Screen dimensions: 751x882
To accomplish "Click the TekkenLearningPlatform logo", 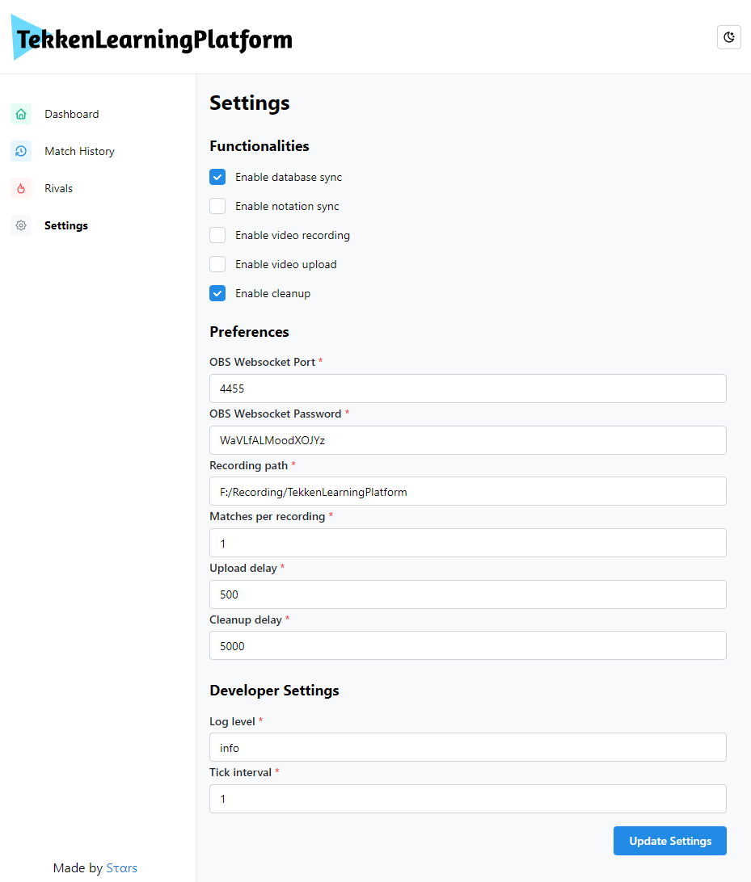I will coord(151,38).
